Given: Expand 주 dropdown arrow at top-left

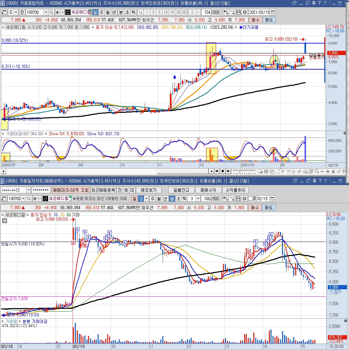Looking at the screenshot, I should point(16,12).
